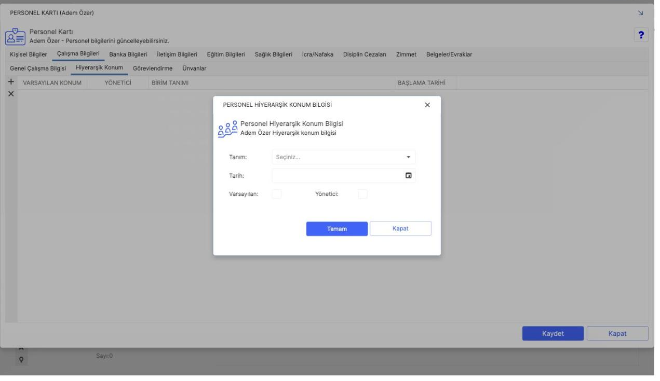660x381 pixels.
Task: Click inside the Tarih date field
Action: click(344, 176)
